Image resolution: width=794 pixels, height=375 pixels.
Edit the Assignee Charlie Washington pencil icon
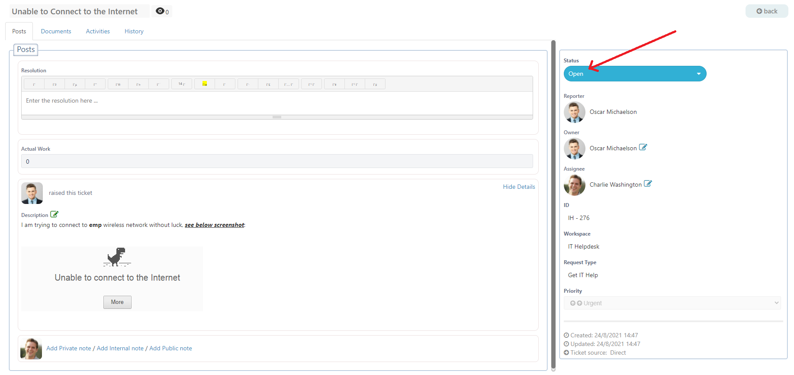pyautogui.click(x=648, y=184)
